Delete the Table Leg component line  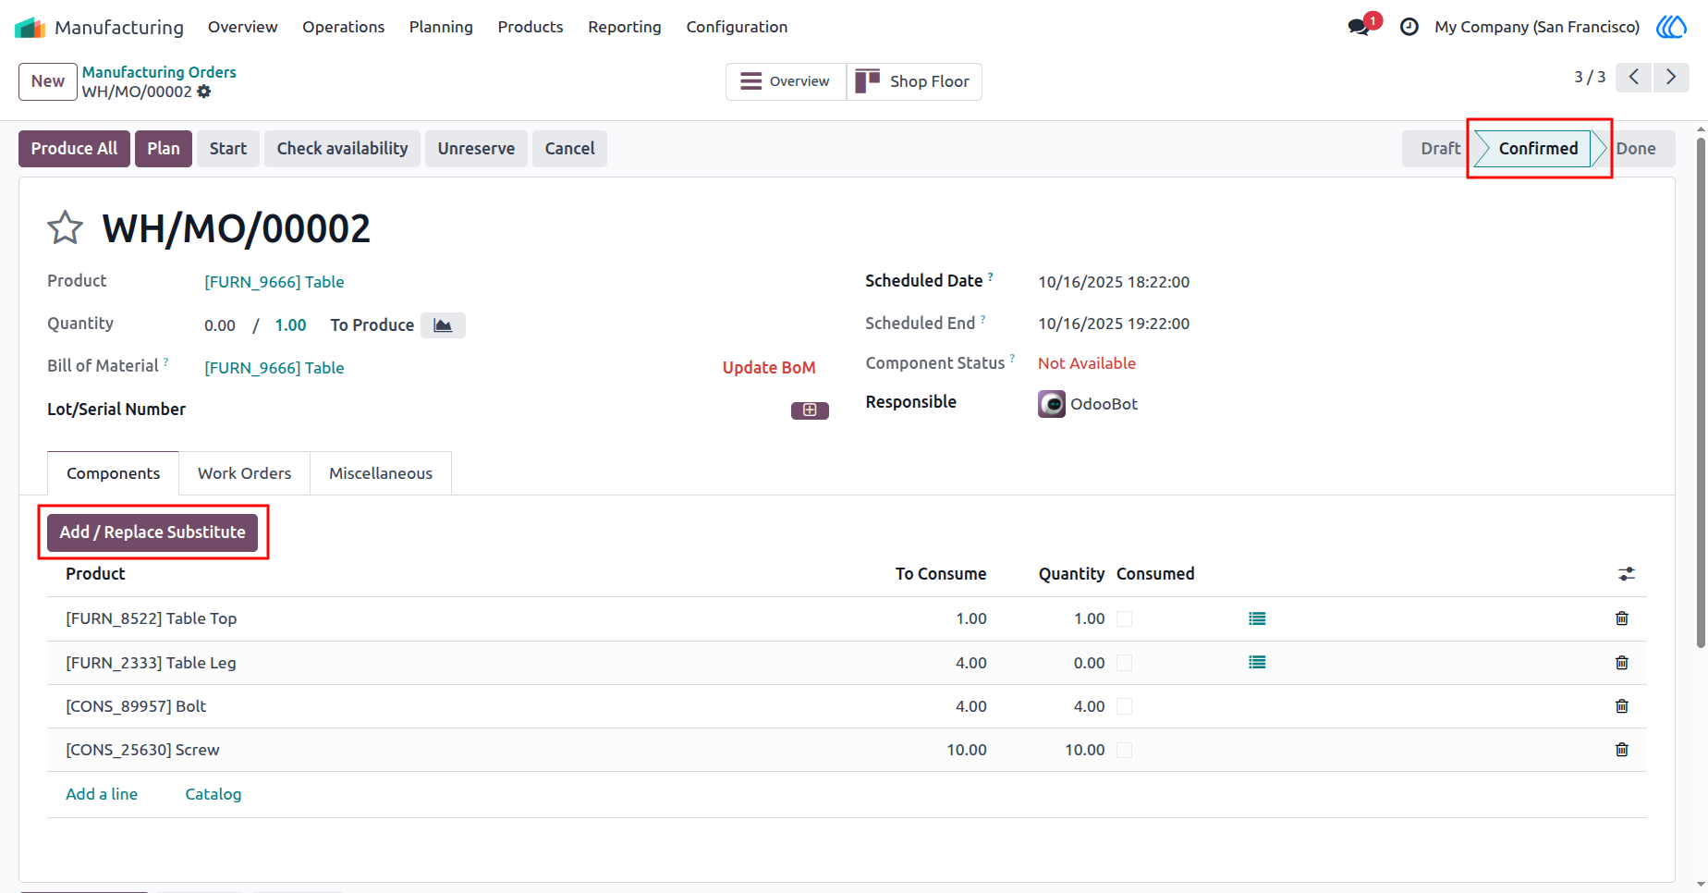click(1621, 663)
